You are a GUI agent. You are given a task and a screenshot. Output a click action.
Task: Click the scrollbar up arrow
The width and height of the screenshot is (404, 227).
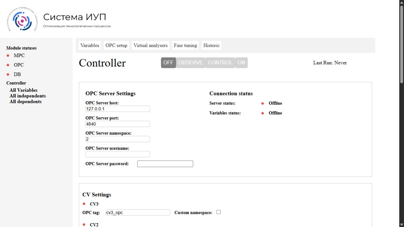[x=401, y=3]
